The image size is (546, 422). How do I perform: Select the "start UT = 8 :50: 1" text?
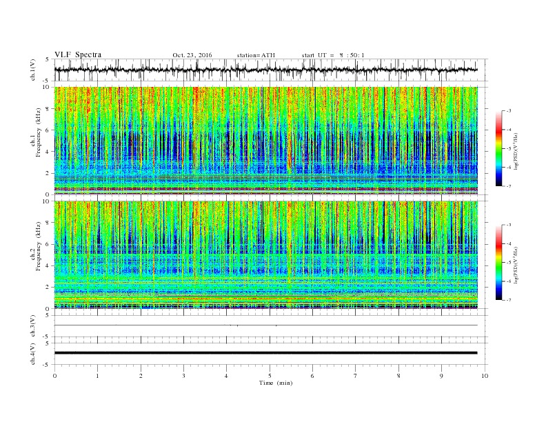[x=333, y=55]
